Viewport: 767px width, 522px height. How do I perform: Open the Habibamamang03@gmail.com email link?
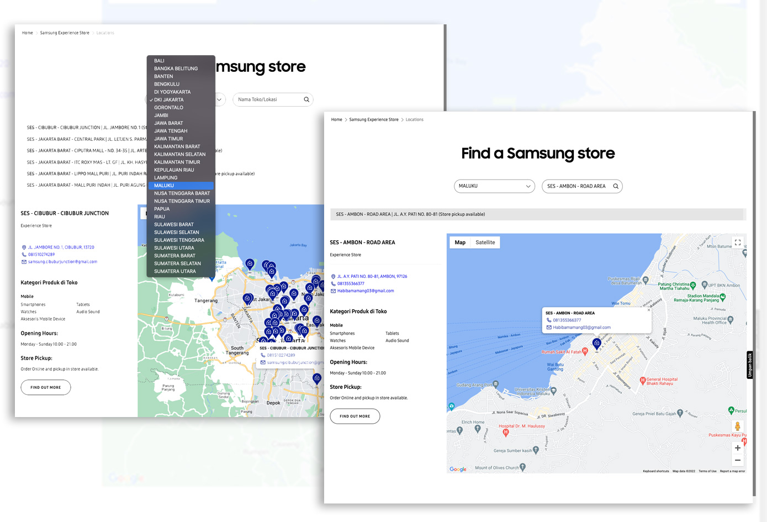pos(365,291)
